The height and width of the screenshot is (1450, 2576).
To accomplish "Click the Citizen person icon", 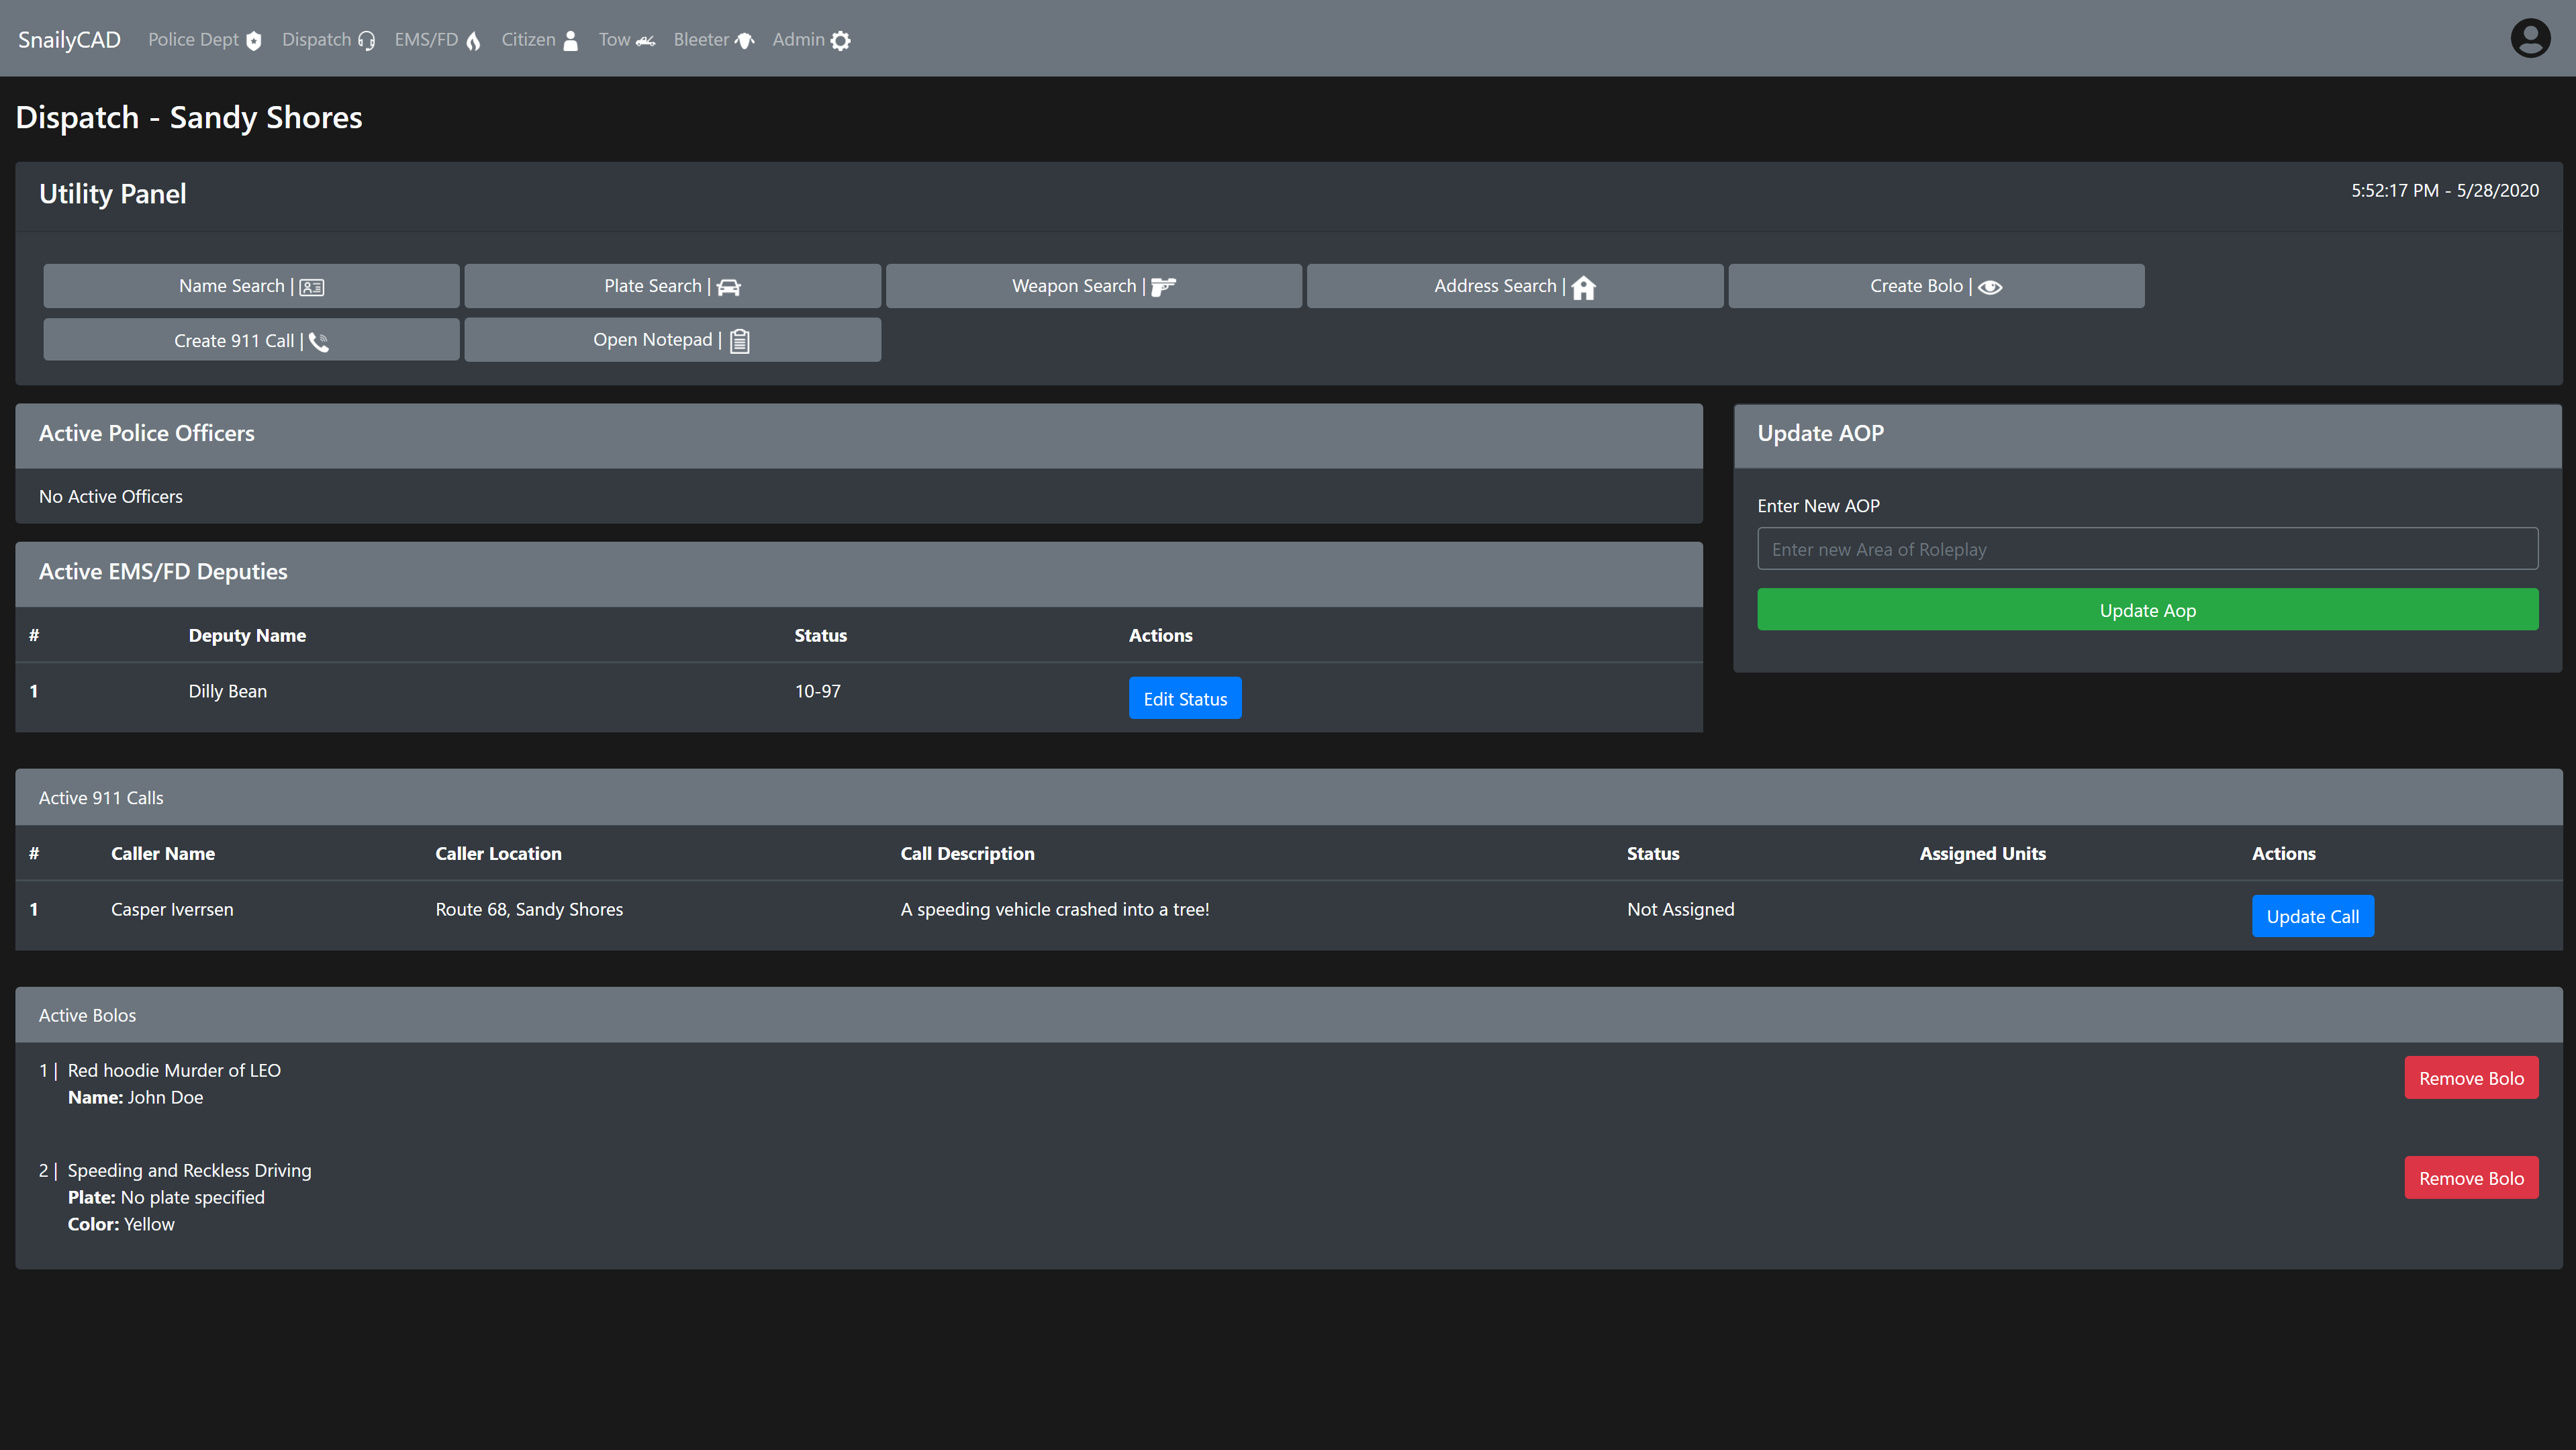I will [571, 41].
